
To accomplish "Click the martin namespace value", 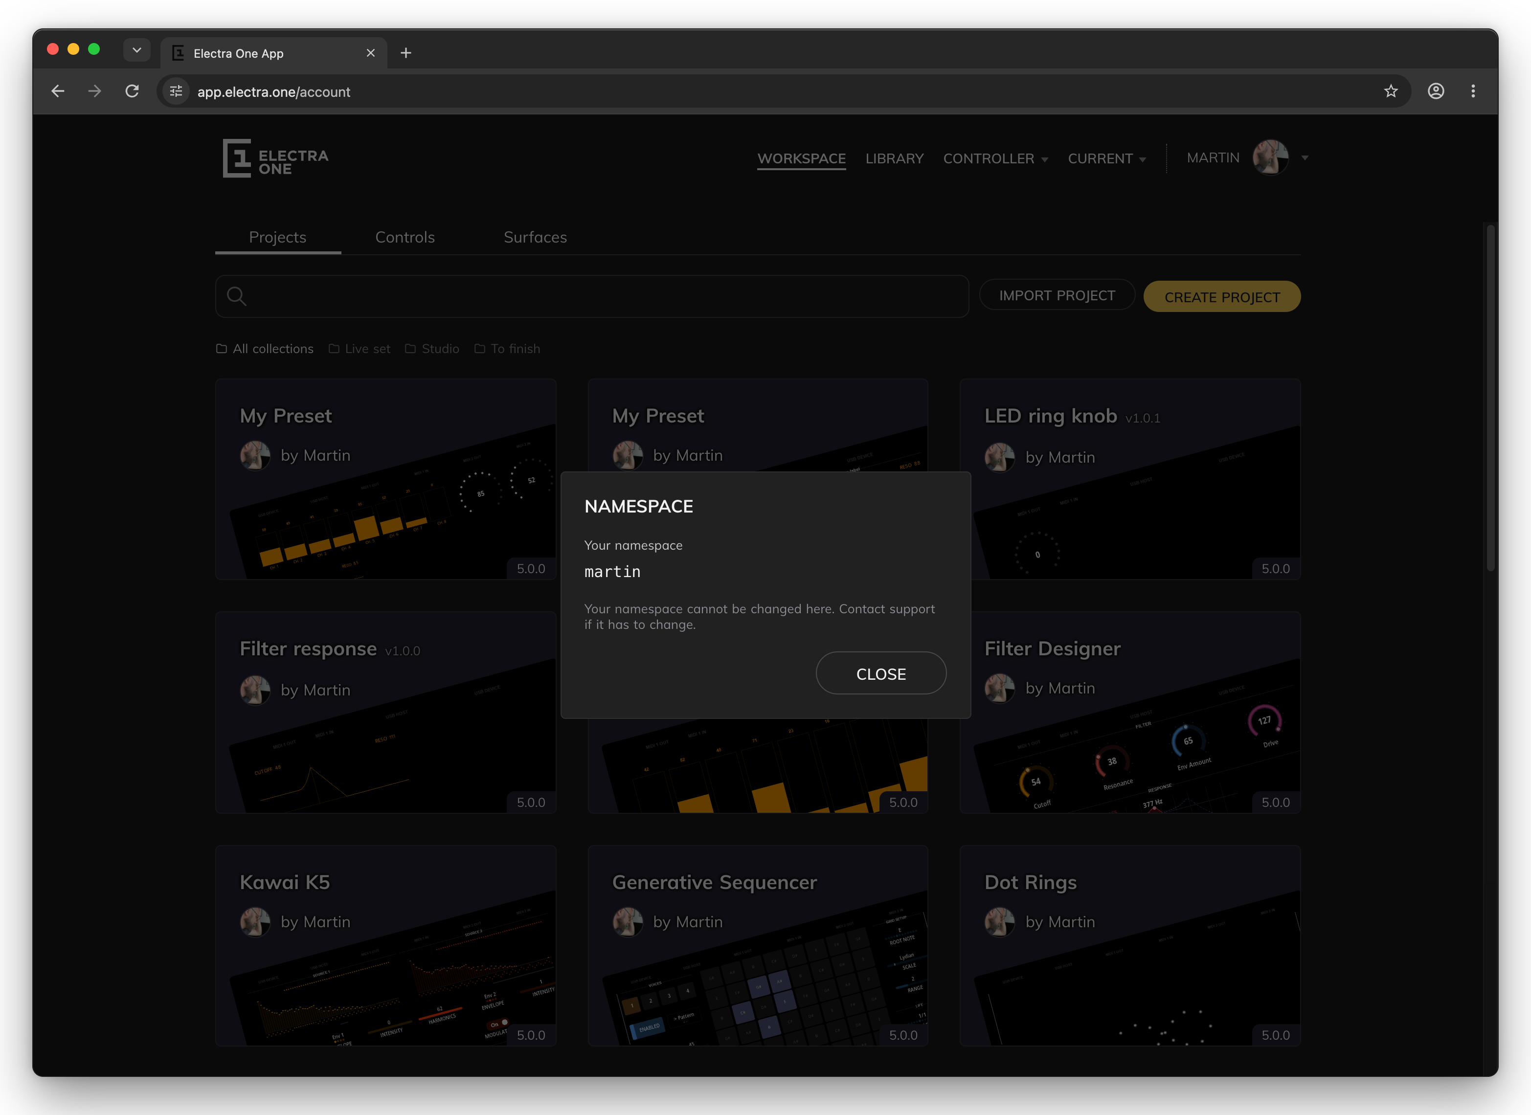I will [611, 572].
